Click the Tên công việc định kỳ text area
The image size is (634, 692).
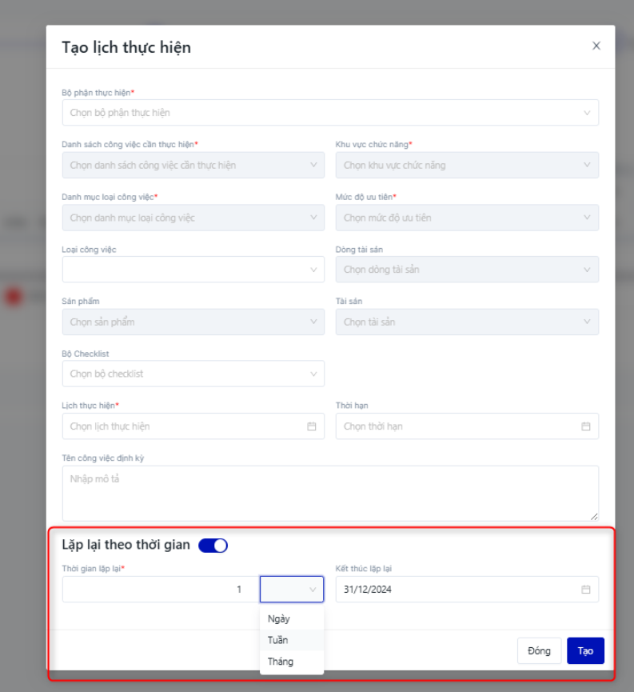pyautogui.click(x=330, y=493)
